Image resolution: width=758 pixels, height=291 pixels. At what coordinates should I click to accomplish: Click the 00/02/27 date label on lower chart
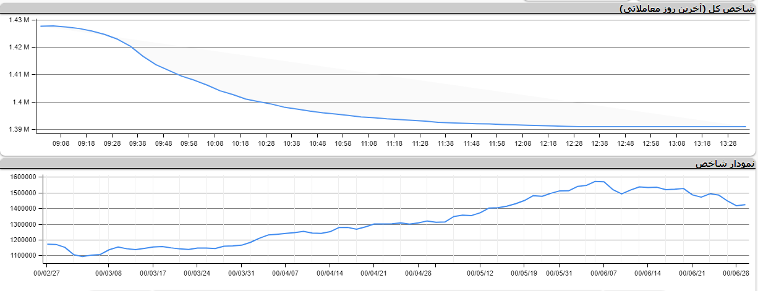tap(47, 272)
